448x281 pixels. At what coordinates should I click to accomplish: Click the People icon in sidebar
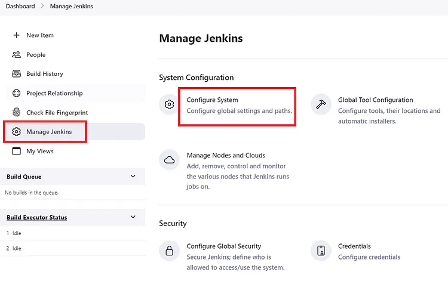click(17, 54)
